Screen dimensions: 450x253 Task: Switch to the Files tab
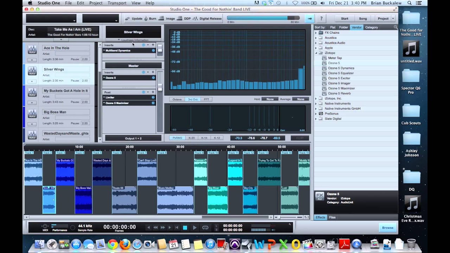pos(332,217)
